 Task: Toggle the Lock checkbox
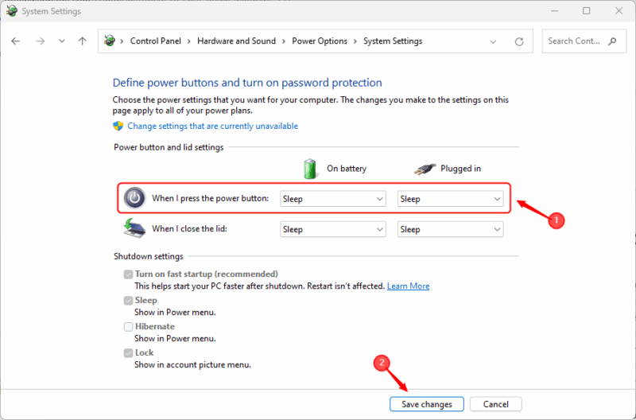click(128, 353)
